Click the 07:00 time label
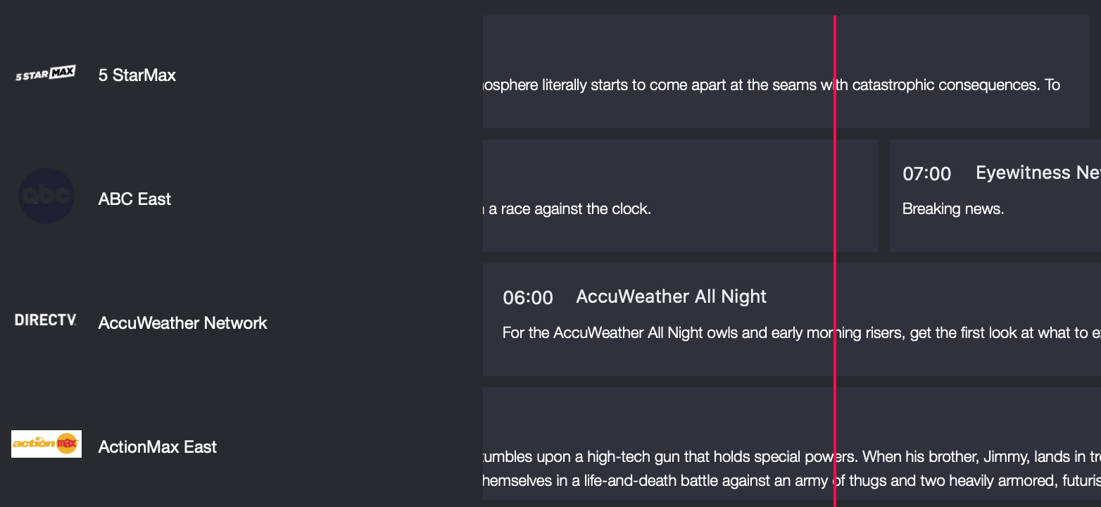Viewport: 1101px width, 507px height. point(926,173)
